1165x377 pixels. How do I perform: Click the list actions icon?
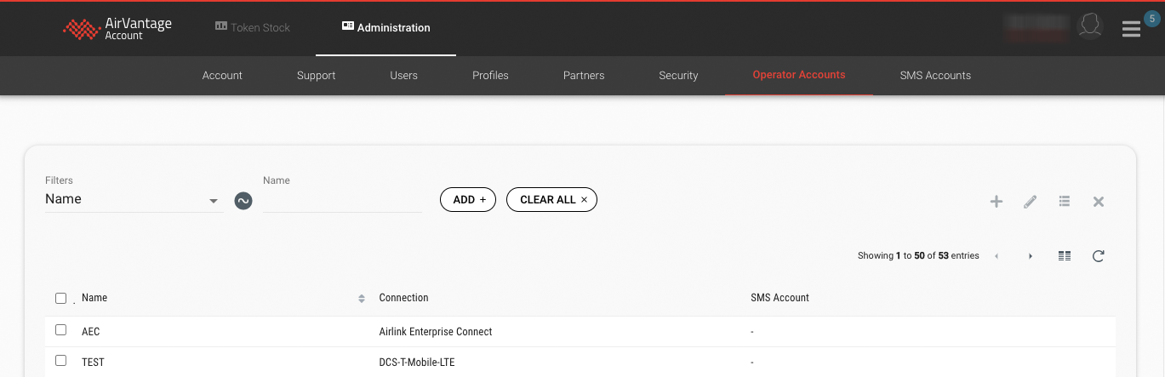pyautogui.click(x=1064, y=202)
